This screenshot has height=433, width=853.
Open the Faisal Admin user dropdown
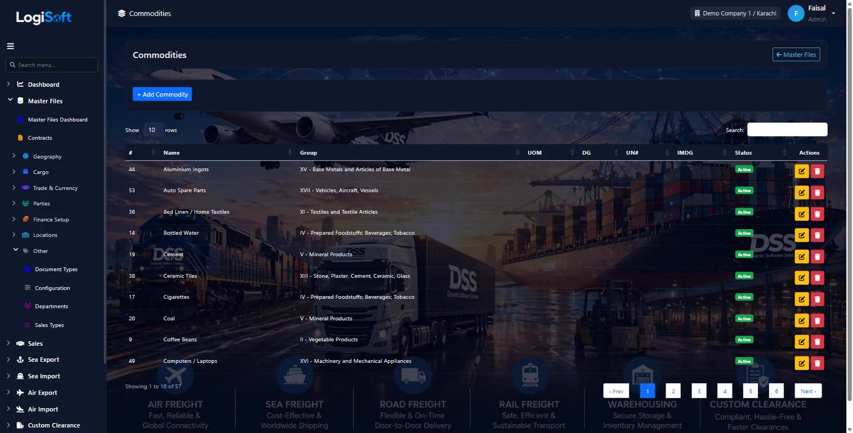(x=812, y=13)
